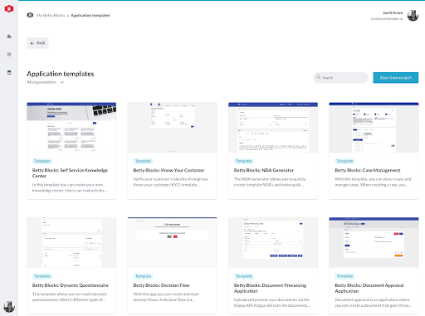Viewport: 425px width, 316px height.
Task: Click the Application templates heading
Action: pos(61,74)
